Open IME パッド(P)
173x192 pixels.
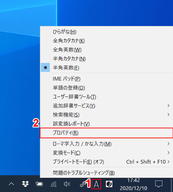[107, 79]
